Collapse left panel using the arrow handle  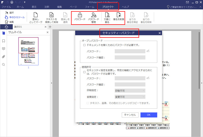52,83
